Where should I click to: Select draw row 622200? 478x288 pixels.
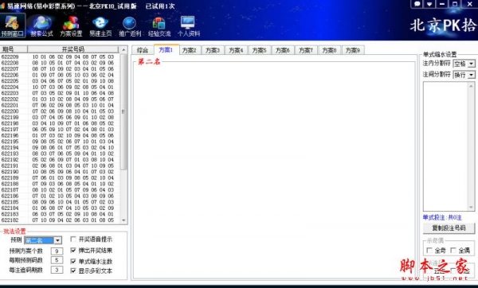pyautogui.click(x=60, y=111)
